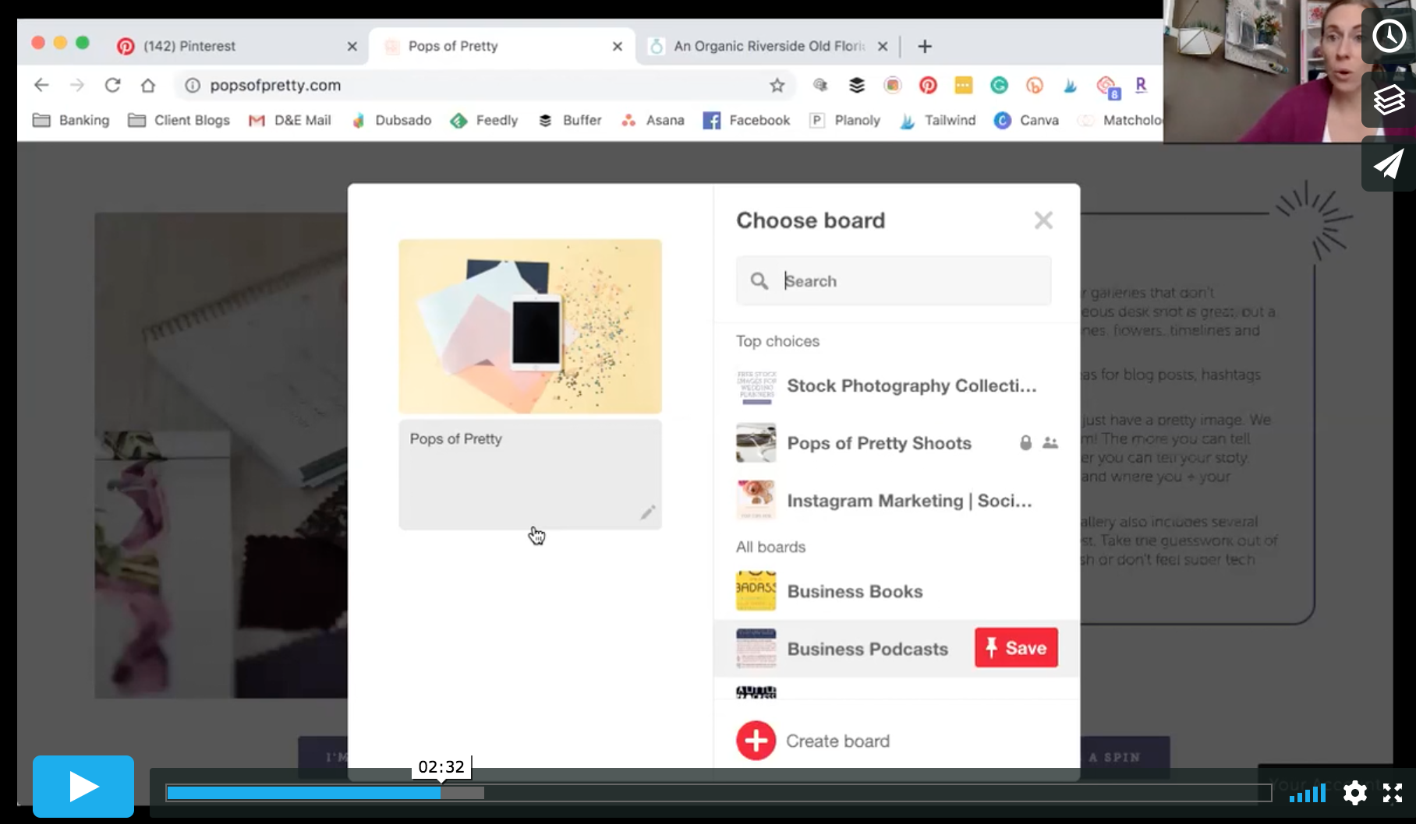Switch to the Organic Riverside Old Florida tab
Viewport: 1416px width, 824px height.
click(768, 46)
